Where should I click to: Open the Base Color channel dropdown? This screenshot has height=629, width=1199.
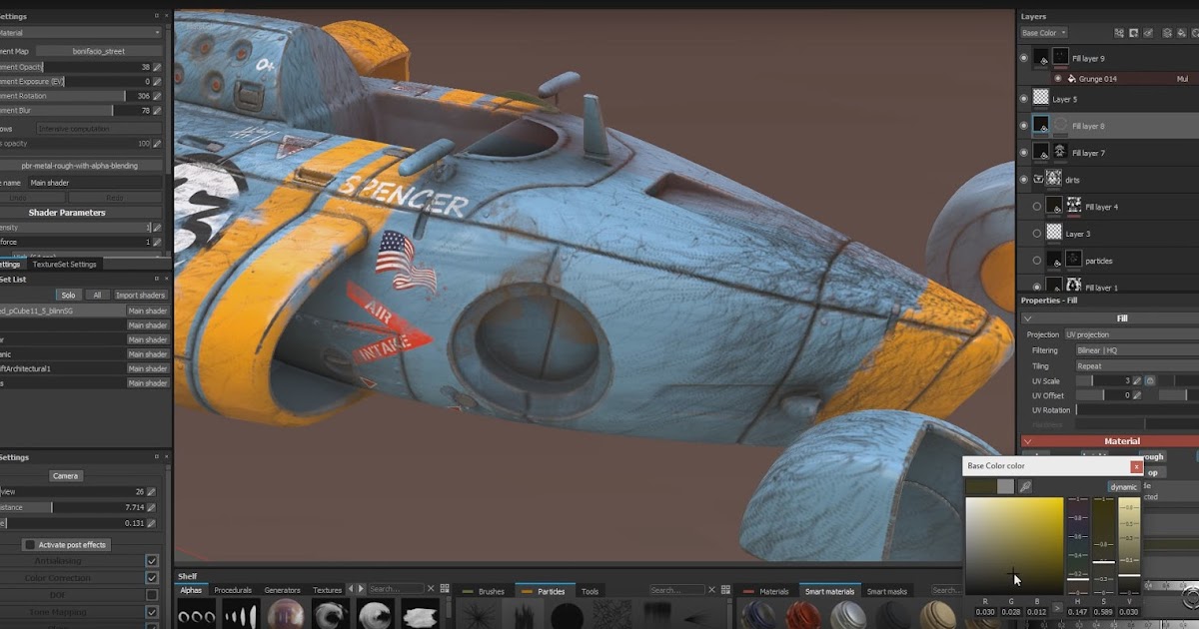point(1042,32)
